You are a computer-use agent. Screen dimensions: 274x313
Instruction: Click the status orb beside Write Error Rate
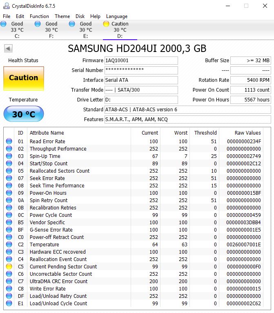click(x=9, y=288)
